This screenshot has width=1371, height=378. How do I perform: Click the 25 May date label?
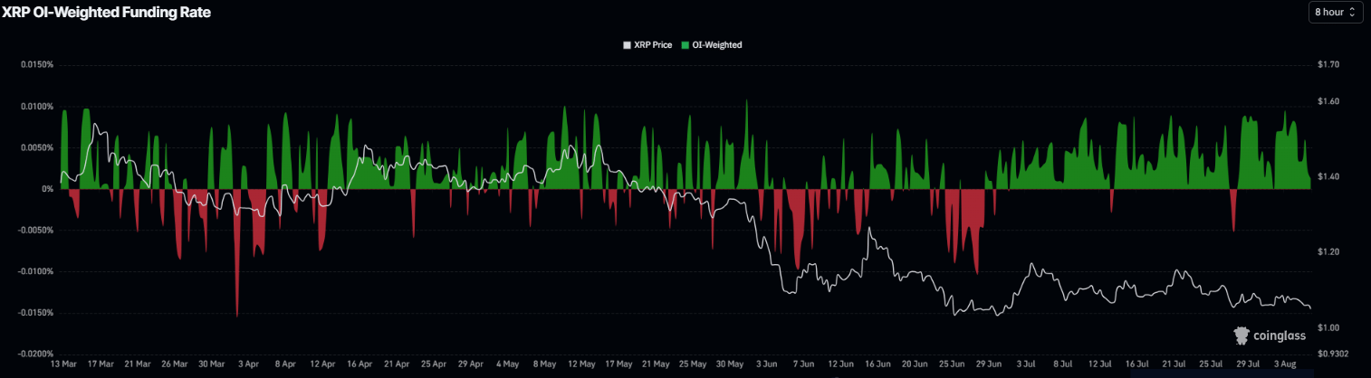point(692,364)
